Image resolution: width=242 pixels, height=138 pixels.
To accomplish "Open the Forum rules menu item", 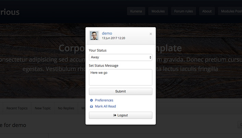I will tap(183, 11).
